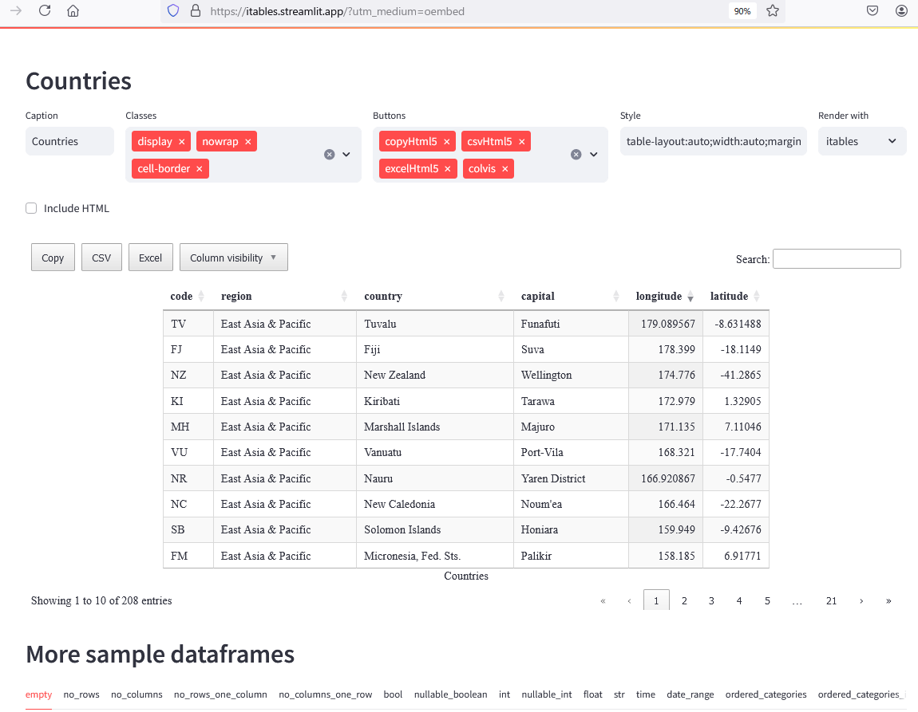Sort the table by latitude column
This screenshot has width=918, height=712.
pyautogui.click(x=736, y=297)
